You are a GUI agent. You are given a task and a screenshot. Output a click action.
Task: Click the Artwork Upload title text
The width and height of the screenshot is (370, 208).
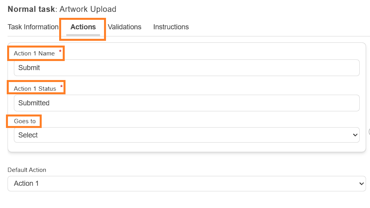click(88, 9)
